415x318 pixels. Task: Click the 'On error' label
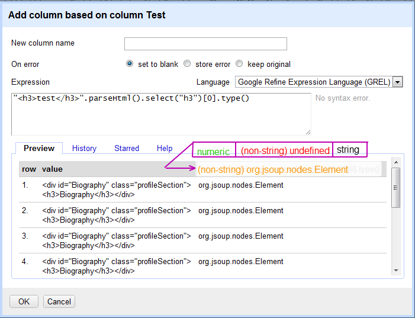click(25, 64)
